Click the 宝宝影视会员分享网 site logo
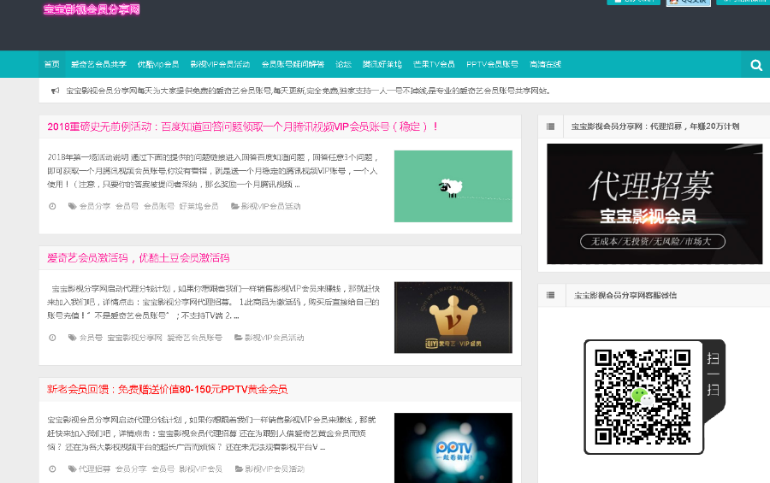 tap(92, 9)
